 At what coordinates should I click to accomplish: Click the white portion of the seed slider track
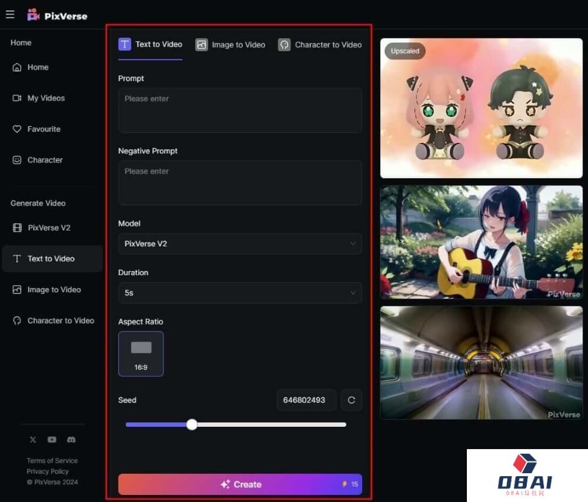272,425
